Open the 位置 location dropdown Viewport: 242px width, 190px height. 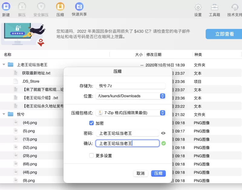pyautogui.click(x=162, y=96)
